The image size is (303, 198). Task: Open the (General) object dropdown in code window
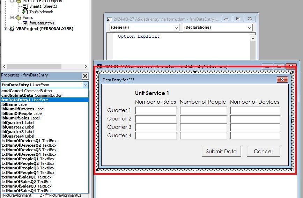[x=145, y=28]
